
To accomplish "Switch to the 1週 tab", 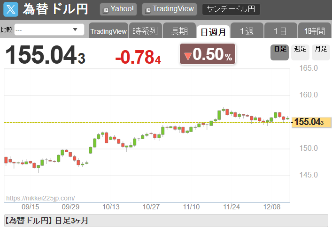I will 247,31.
